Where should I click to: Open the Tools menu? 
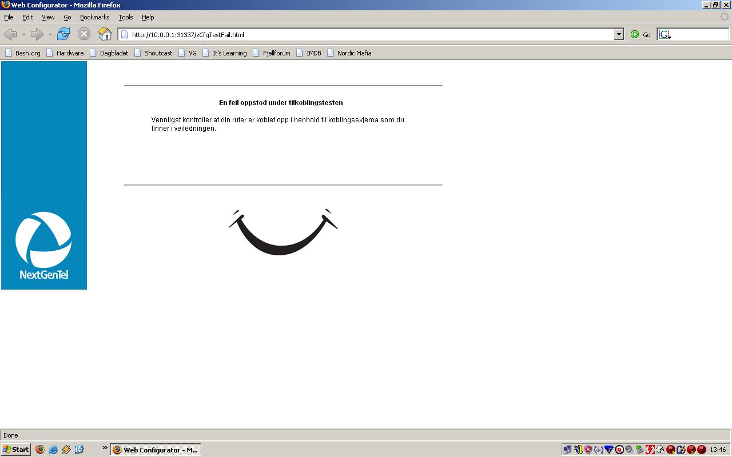click(126, 17)
